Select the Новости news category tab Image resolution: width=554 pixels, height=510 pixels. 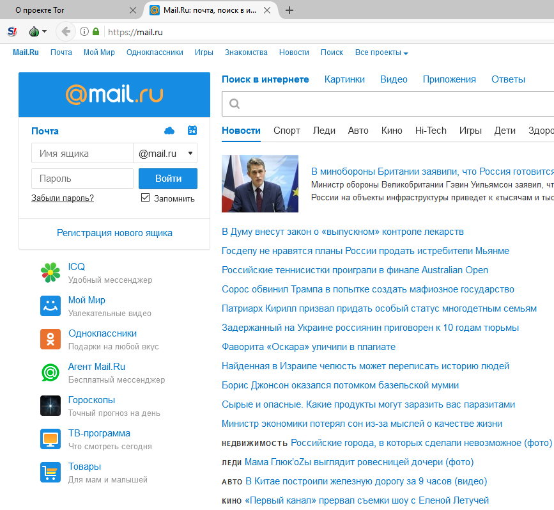[x=241, y=131]
